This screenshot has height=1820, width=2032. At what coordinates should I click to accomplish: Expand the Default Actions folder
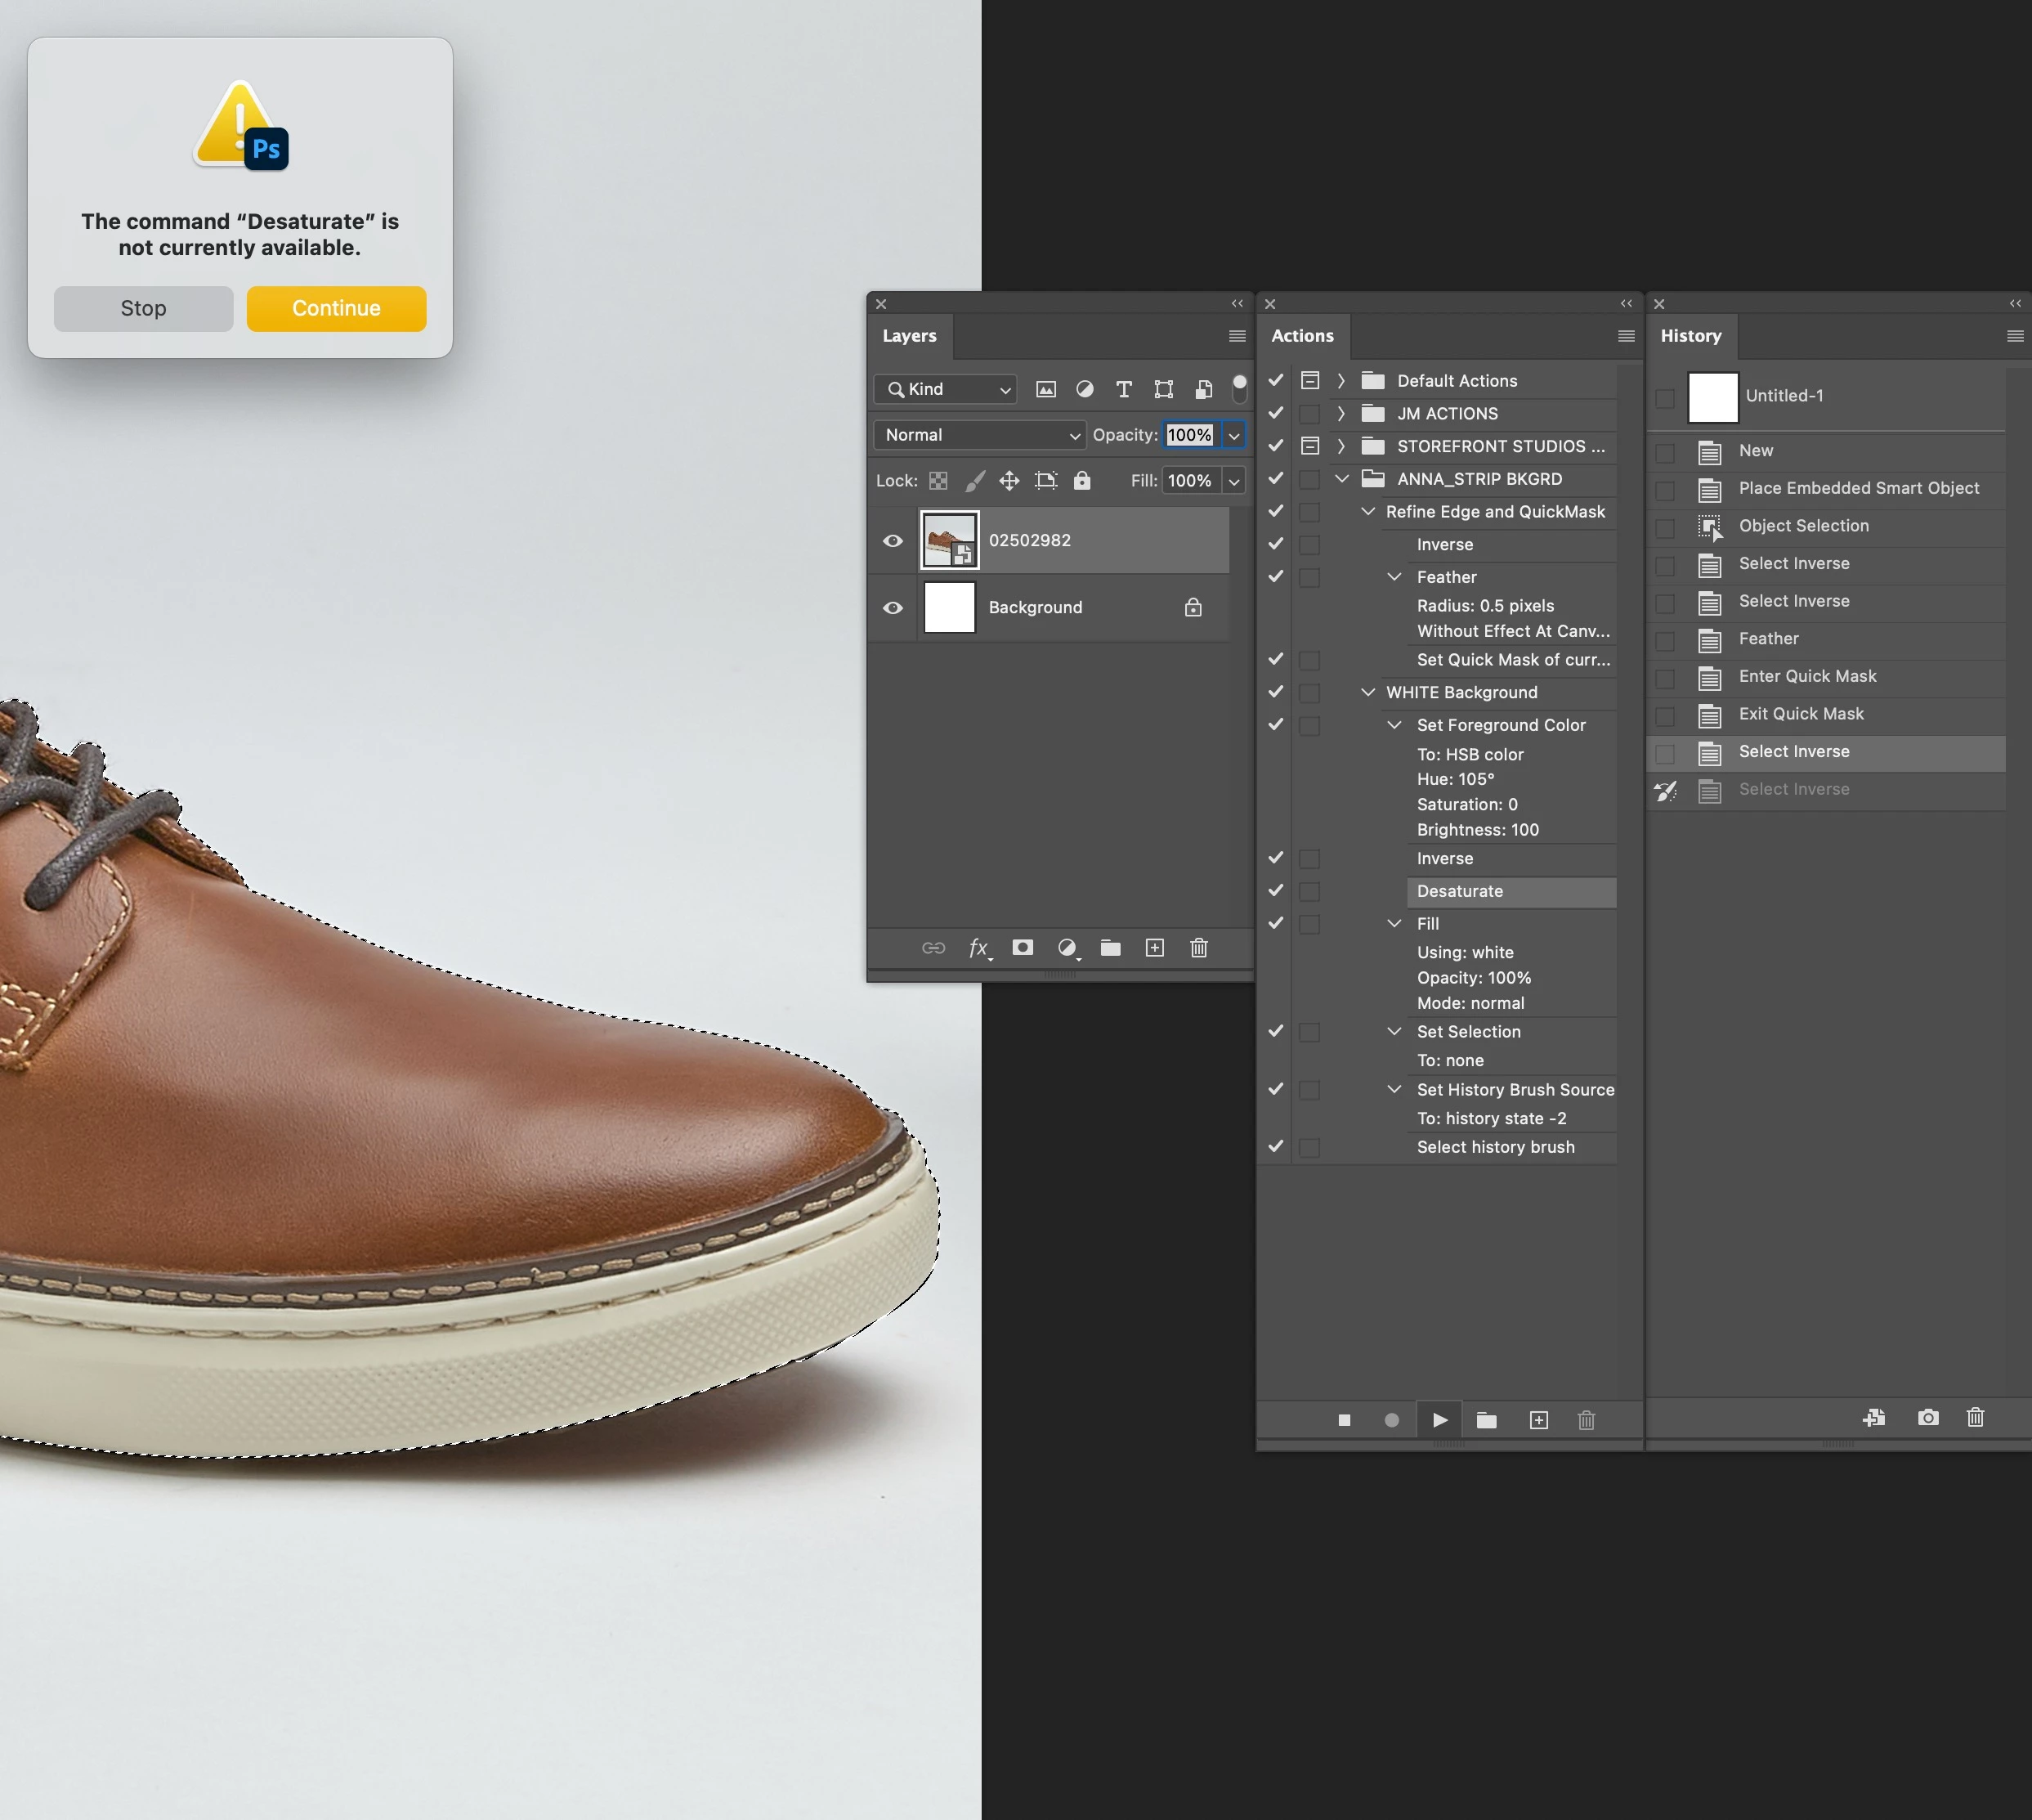click(x=1341, y=381)
